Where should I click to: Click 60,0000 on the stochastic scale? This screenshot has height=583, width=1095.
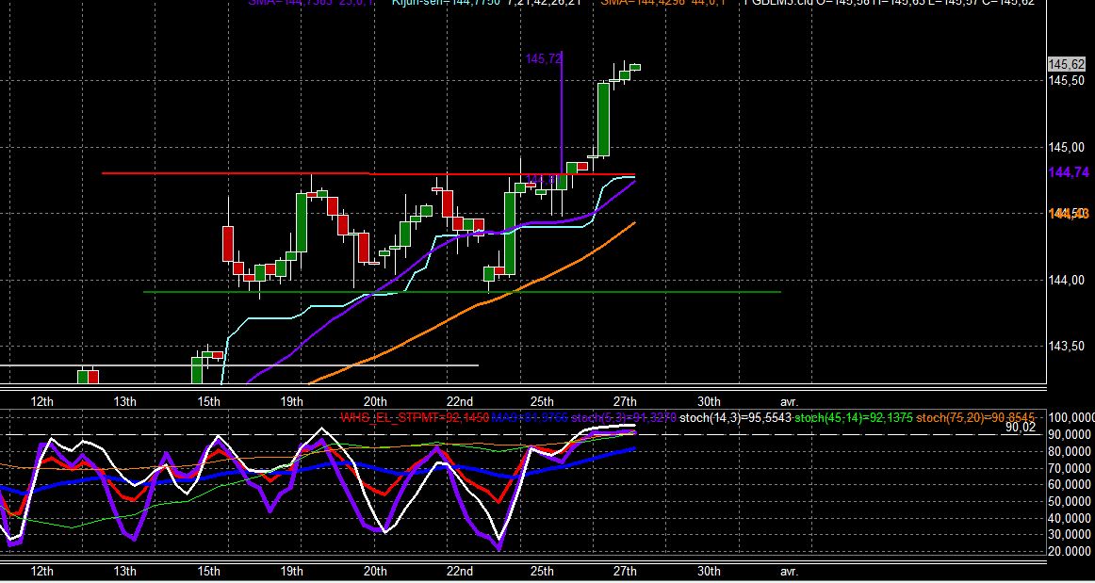(x=1071, y=484)
